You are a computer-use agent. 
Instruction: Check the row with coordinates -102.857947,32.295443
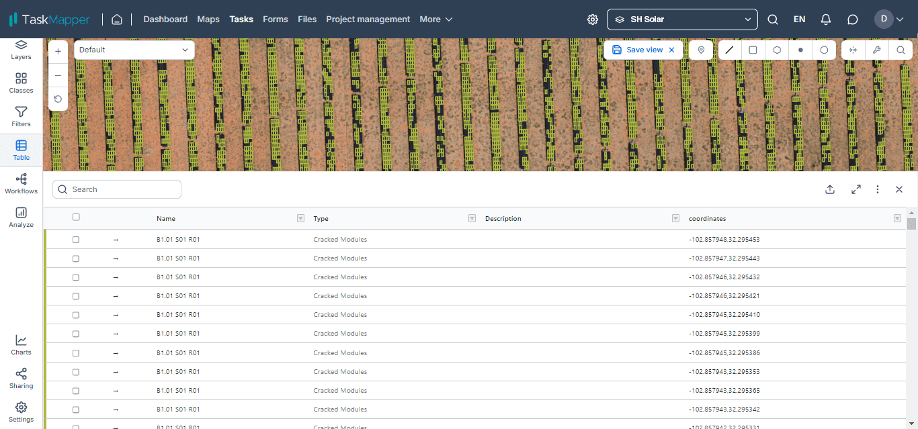[76, 258]
